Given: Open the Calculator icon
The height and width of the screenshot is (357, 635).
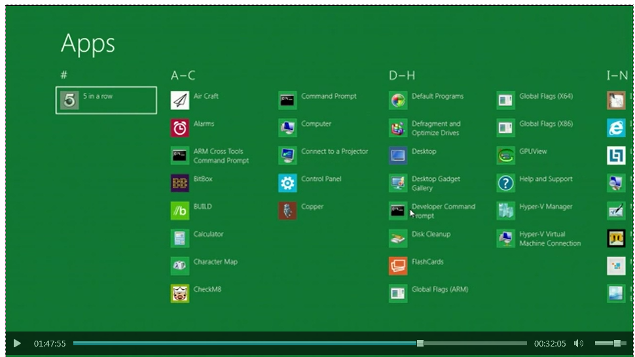Looking at the screenshot, I should click(x=180, y=239).
